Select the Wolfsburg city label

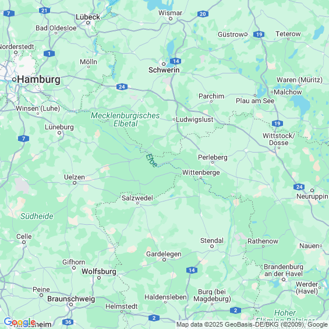pyautogui.click(x=99, y=271)
